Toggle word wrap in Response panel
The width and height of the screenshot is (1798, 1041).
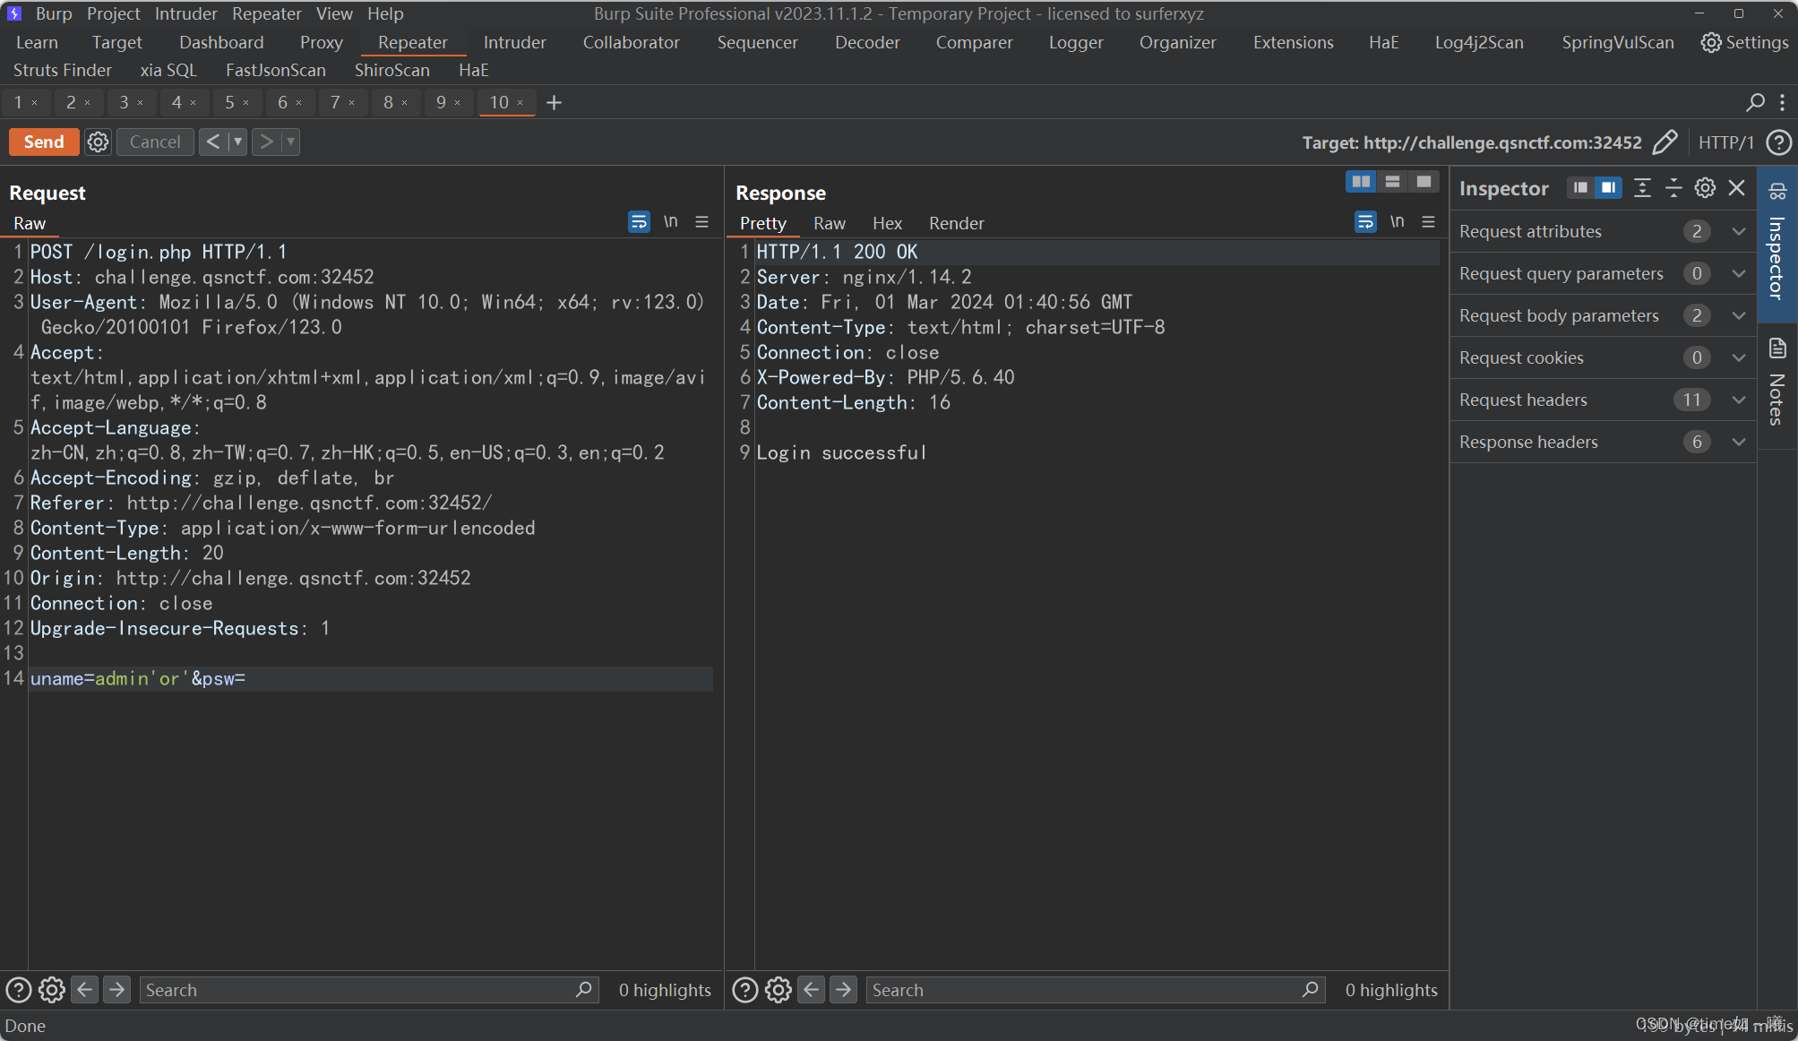click(1365, 221)
